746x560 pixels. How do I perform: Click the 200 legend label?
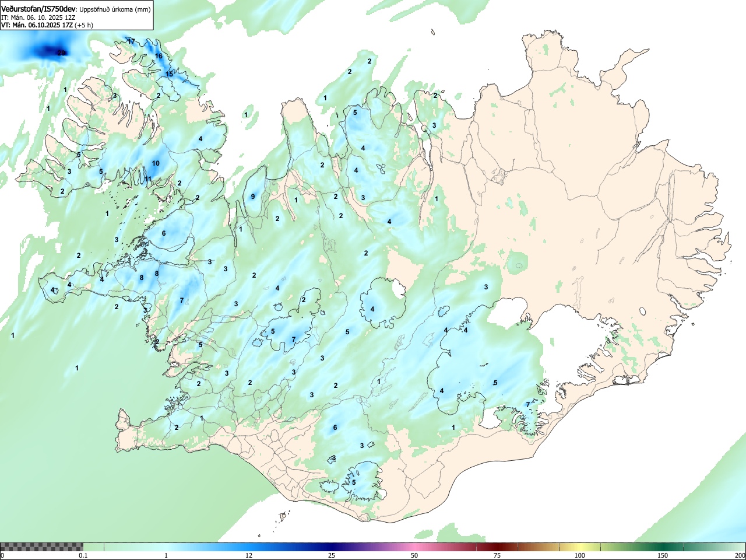[x=740, y=555]
